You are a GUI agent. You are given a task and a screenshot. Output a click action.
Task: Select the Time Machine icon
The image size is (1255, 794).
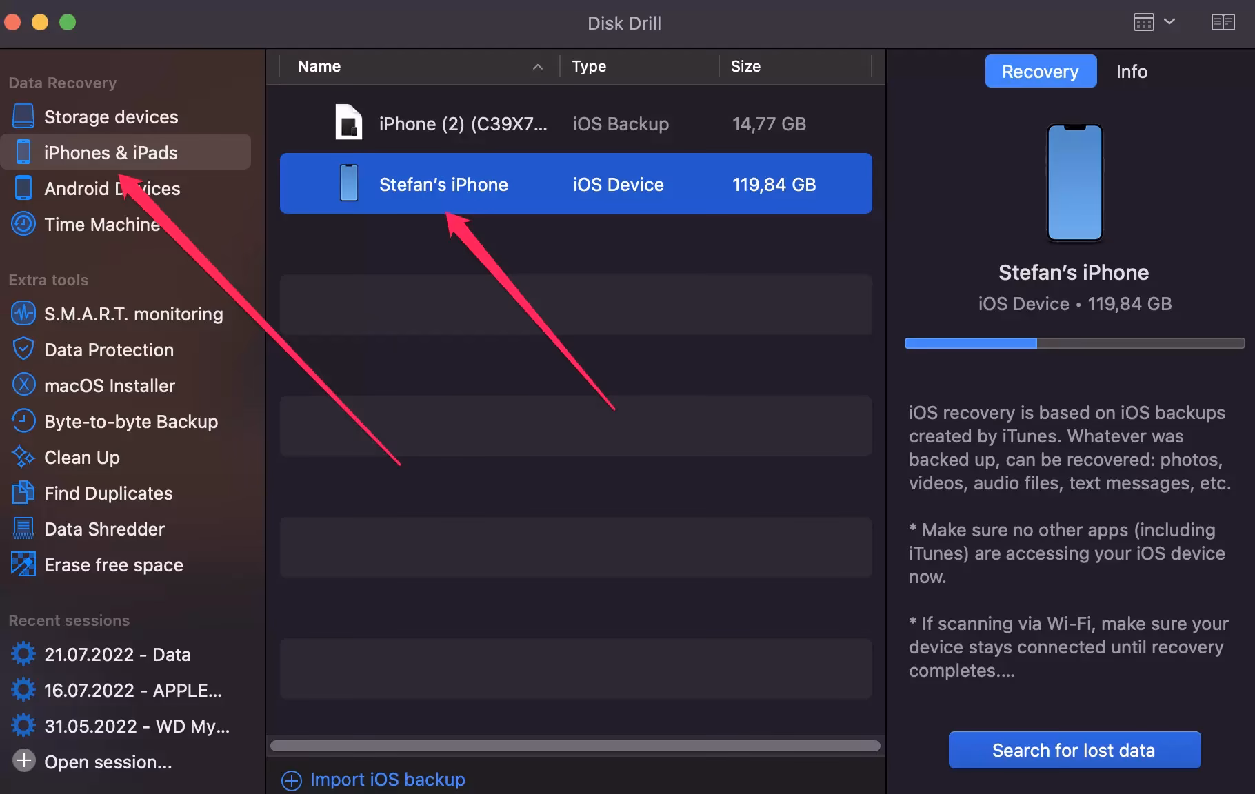click(23, 224)
